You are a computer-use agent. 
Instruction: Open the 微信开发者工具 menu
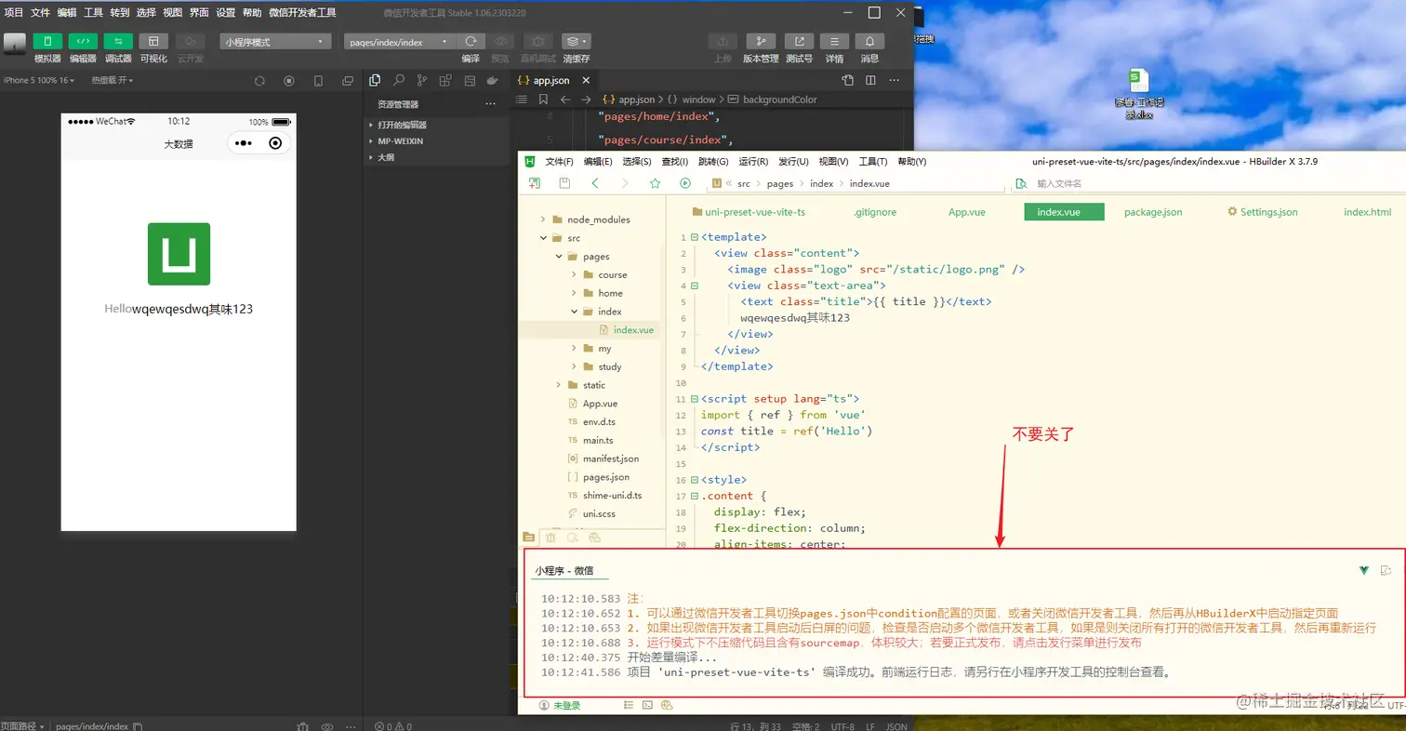(302, 13)
